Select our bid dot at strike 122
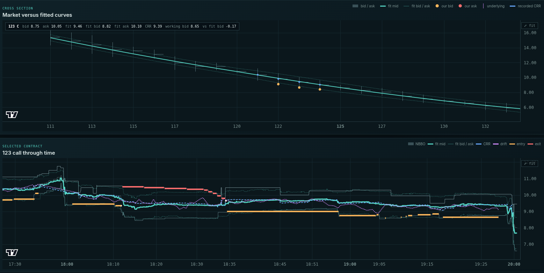Viewport: 544px width, 273px height. tap(278, 84)
